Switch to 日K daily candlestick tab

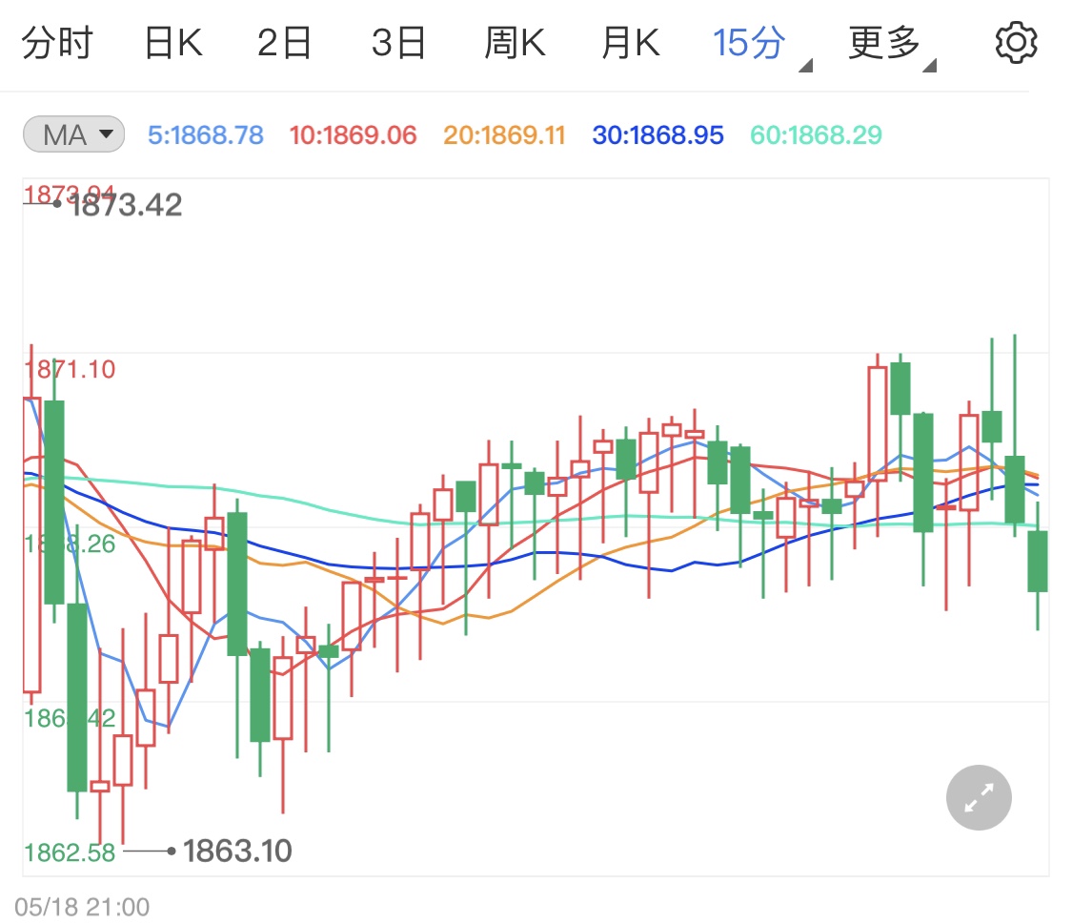173,43
